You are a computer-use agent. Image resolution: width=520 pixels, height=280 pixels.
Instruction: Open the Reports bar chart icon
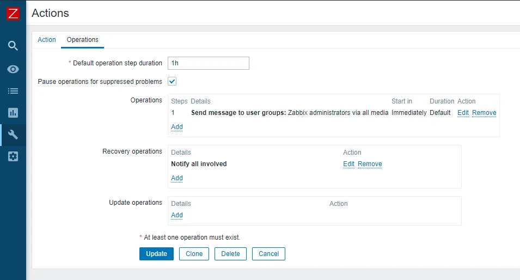click(x=13, y=113)
